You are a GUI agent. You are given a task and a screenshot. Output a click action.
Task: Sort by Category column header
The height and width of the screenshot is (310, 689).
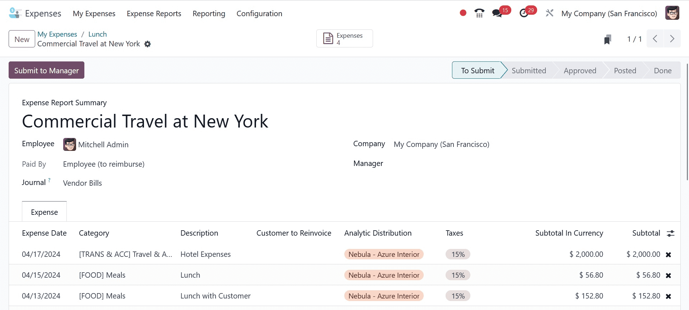(x=94, y=233)
